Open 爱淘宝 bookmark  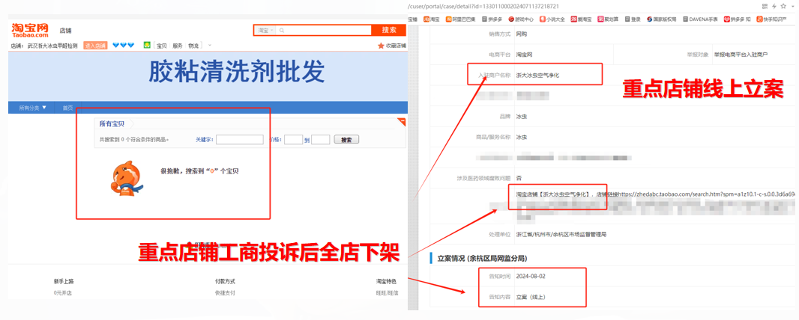pyautogui.click(x=582, y=19)
